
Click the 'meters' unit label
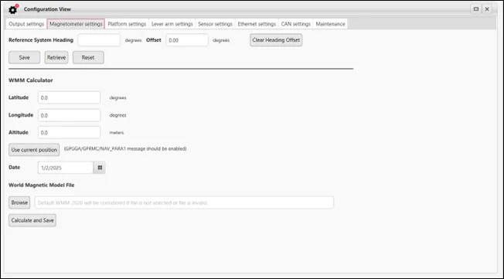pyautogui.click(x=117, y=132)
